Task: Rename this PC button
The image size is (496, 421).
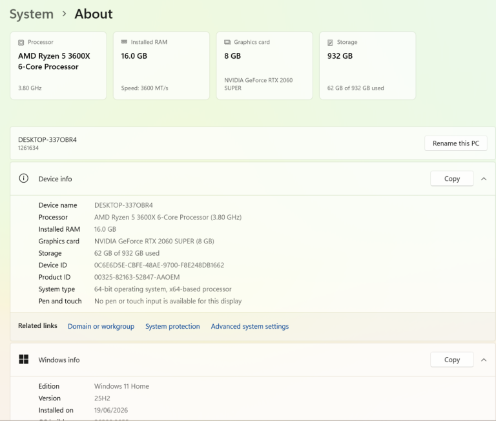Action: click(456, 143)
